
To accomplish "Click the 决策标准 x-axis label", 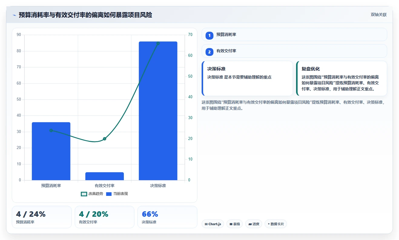I will point(158,186).
